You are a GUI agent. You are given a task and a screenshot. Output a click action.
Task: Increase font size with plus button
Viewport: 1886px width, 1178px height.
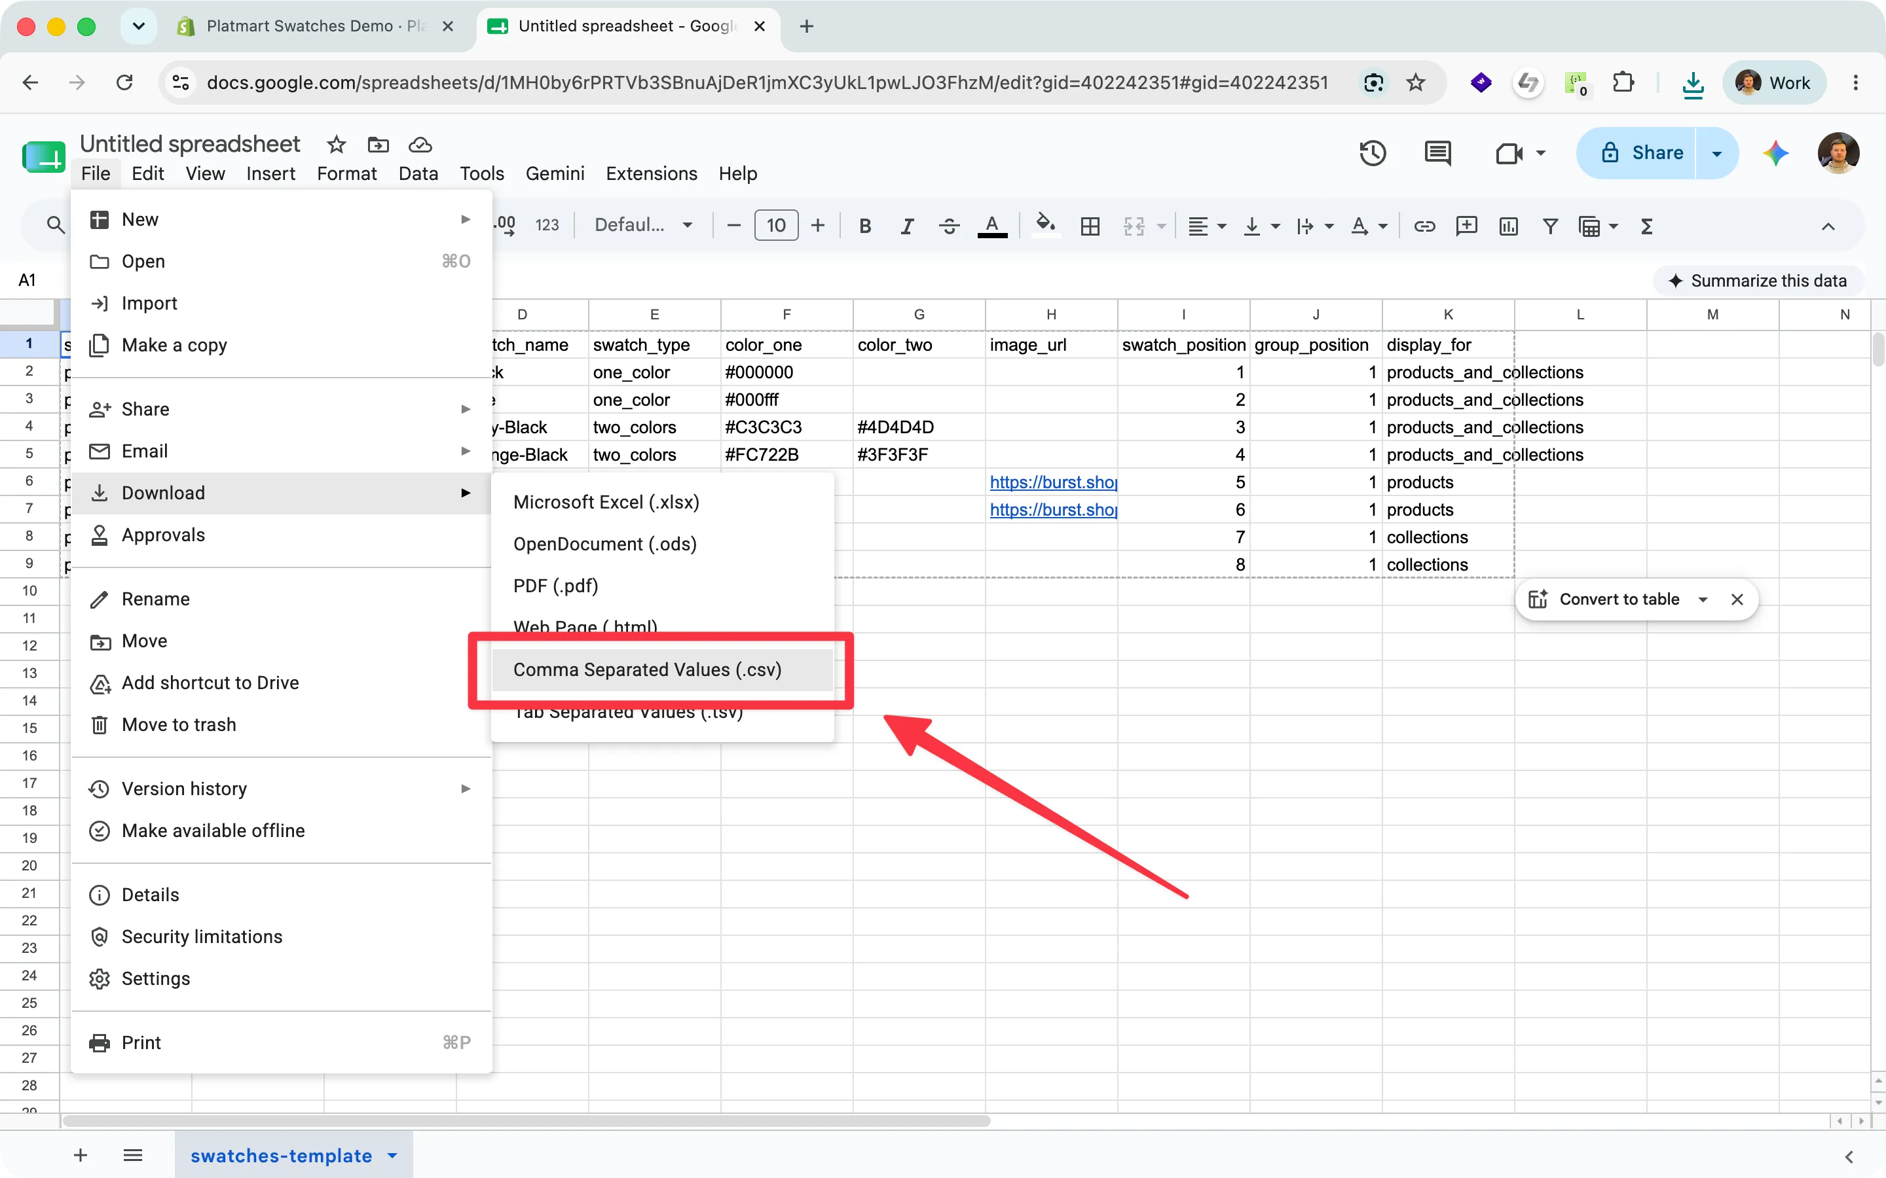coord(817,226)
